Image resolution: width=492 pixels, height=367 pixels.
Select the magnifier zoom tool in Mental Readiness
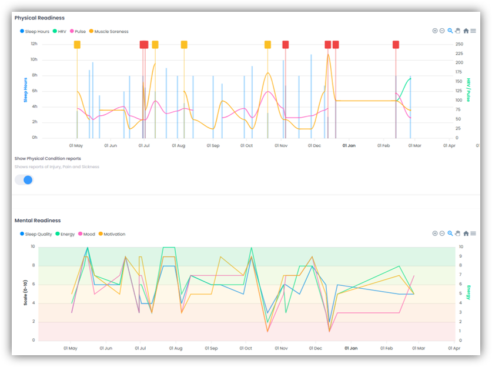[450, 233]
